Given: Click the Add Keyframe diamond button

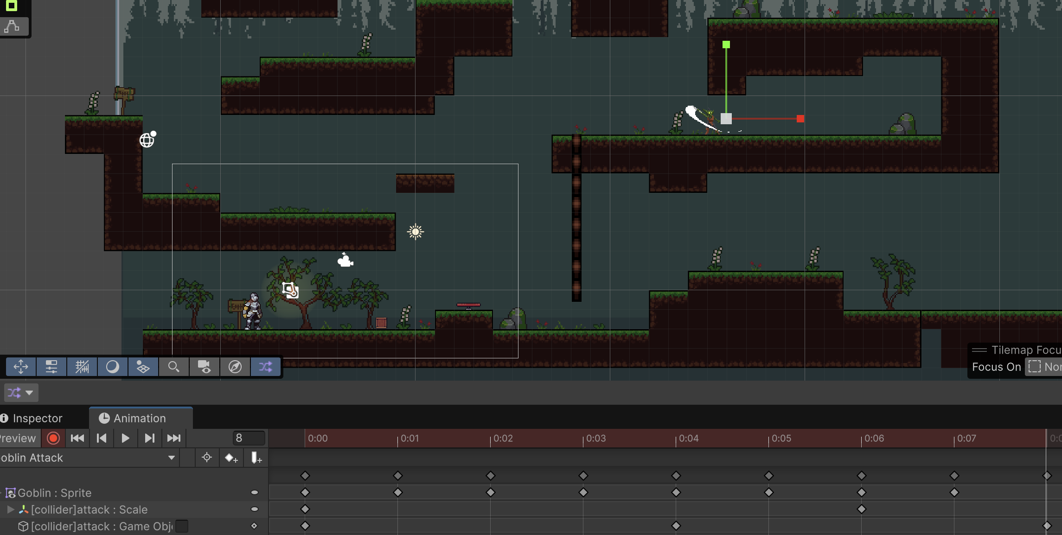Looking at the screenshot, I should click(x=231, y=458).
